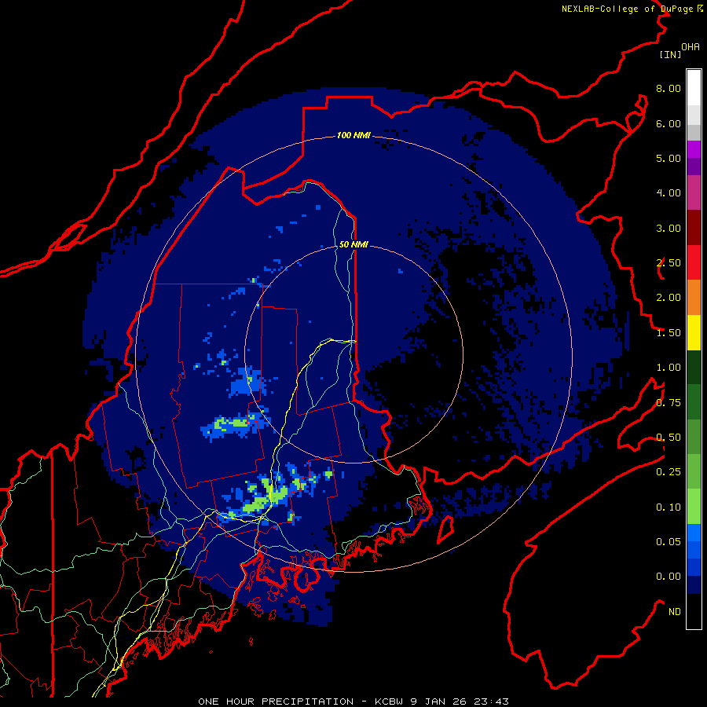Click the 0.50 legend value

pos(669,438)
